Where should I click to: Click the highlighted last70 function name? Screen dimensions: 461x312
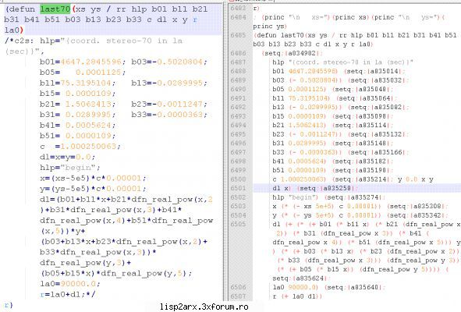point(55,9)
